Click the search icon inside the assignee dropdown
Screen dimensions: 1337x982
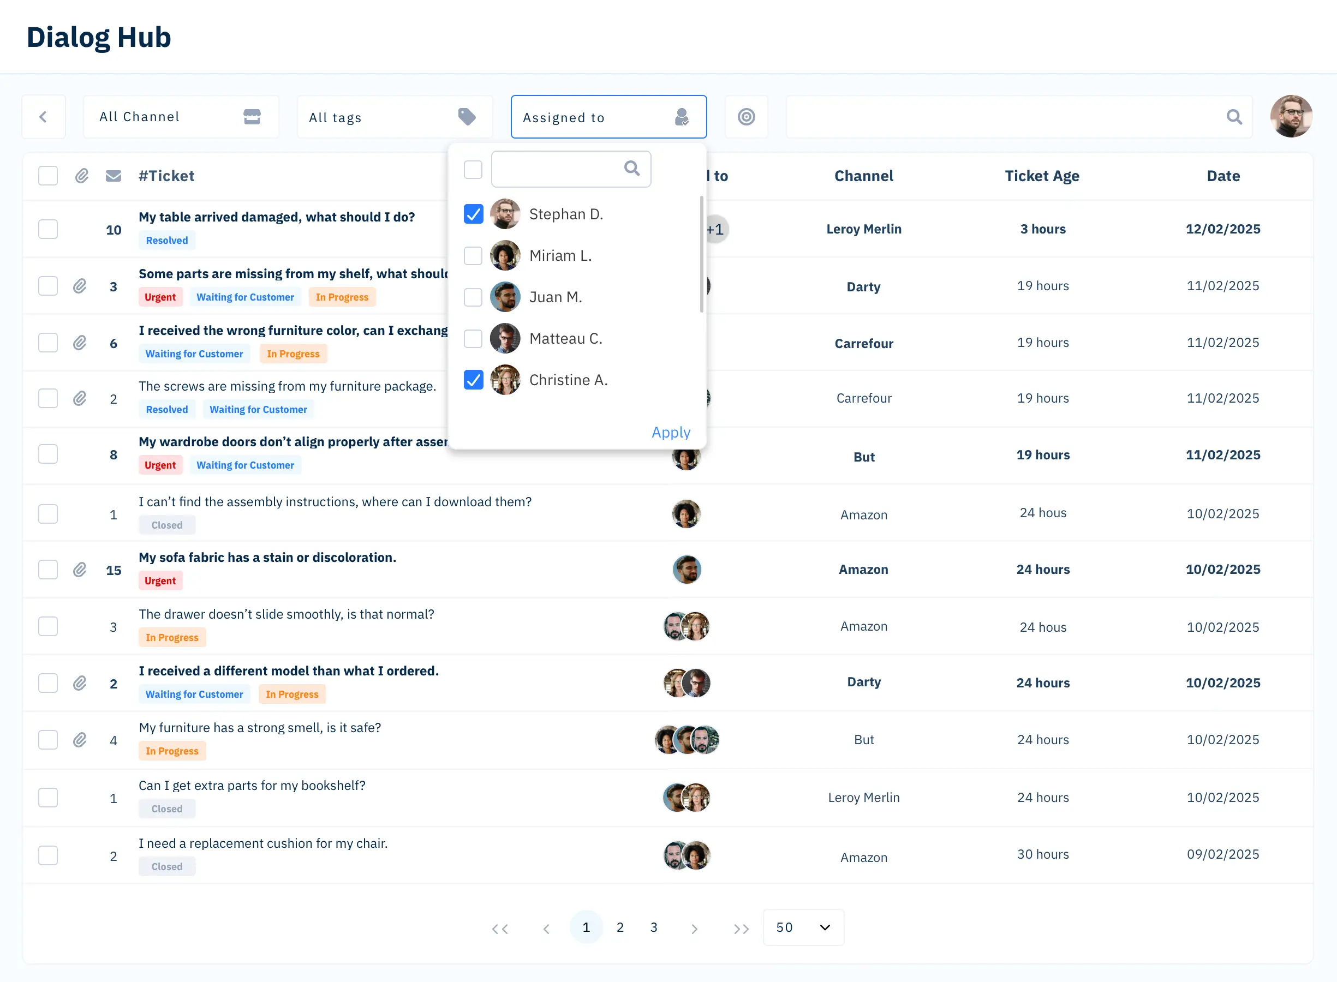632,169
